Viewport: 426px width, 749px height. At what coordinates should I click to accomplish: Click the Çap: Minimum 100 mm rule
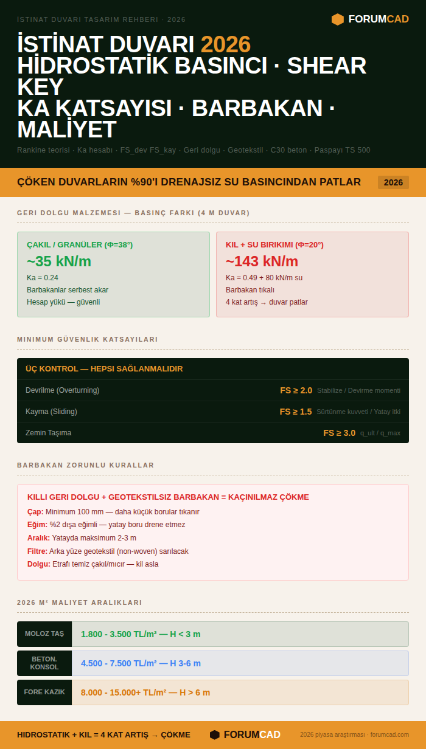click(113, 512)
